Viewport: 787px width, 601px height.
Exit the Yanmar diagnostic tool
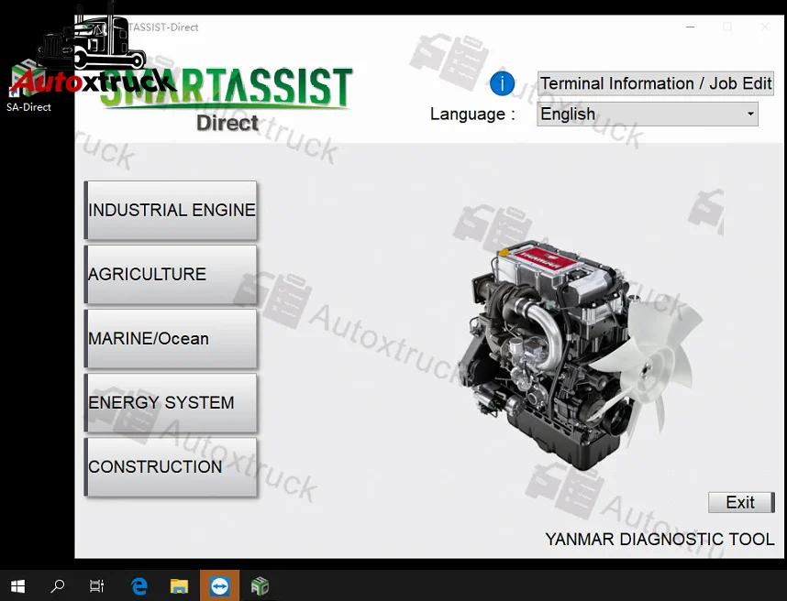(x=740, y=502)
